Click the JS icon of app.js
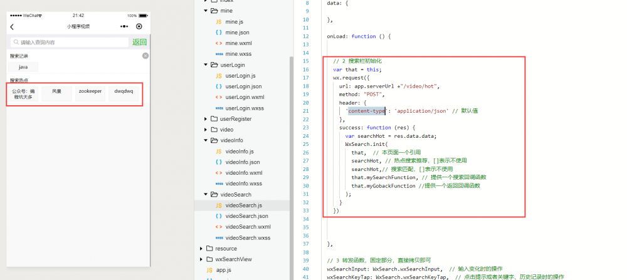Screen dimensions: 627x280 [209, 270]
